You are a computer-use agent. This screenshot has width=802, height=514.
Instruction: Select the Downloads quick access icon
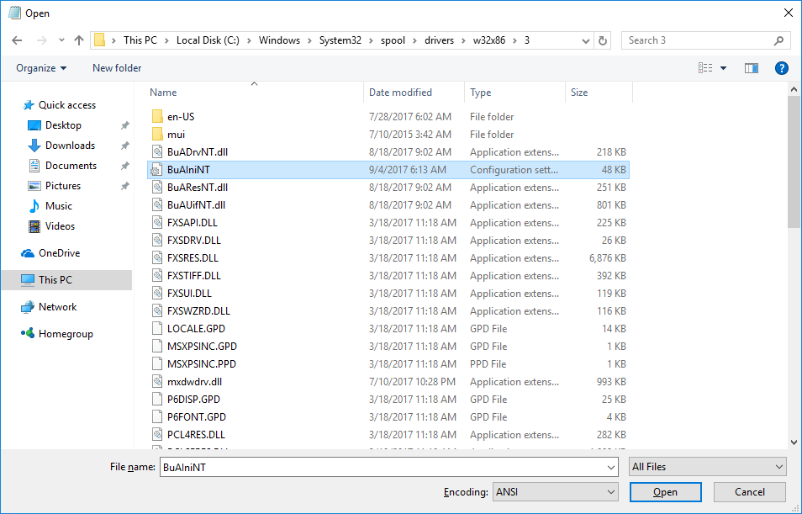click(34, 146)
